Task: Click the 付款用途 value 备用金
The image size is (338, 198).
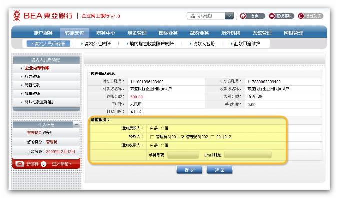Action: coord(136,112)
